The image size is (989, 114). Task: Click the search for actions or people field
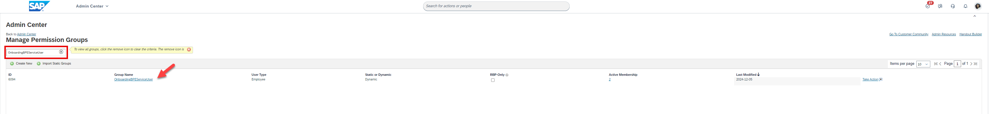click(x=496, y=6)
